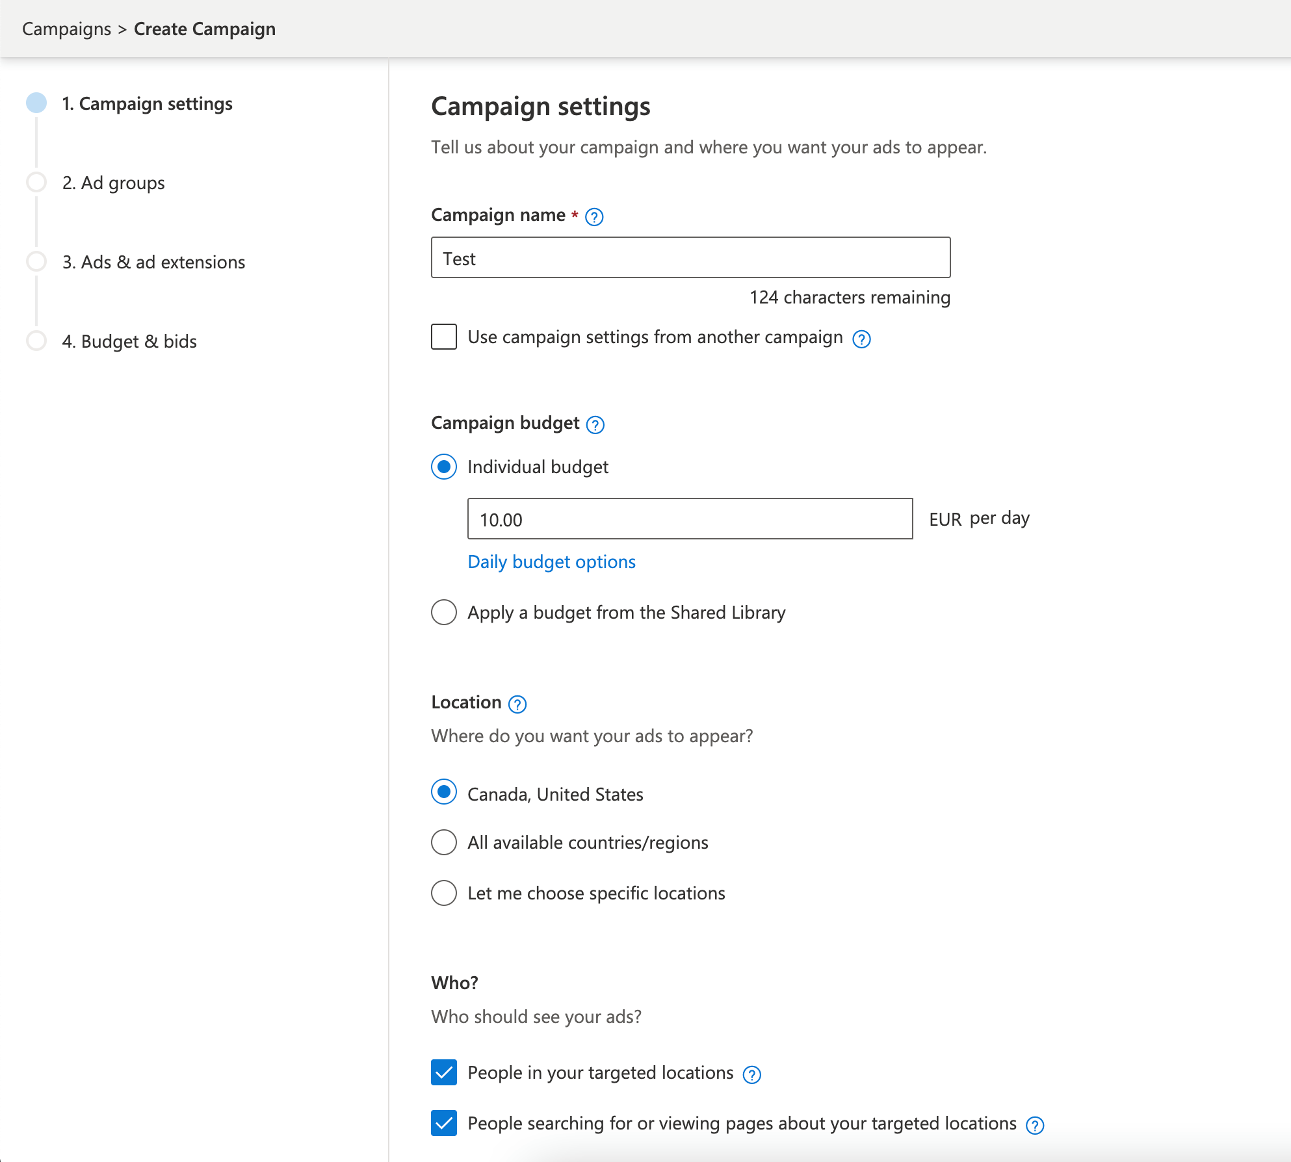
Task: Uncheck 'People in your targeted locations'
Action: point(444,1072)
